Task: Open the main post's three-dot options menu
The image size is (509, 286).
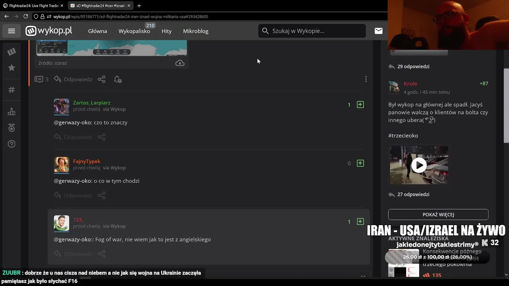Action: [366, 79]
